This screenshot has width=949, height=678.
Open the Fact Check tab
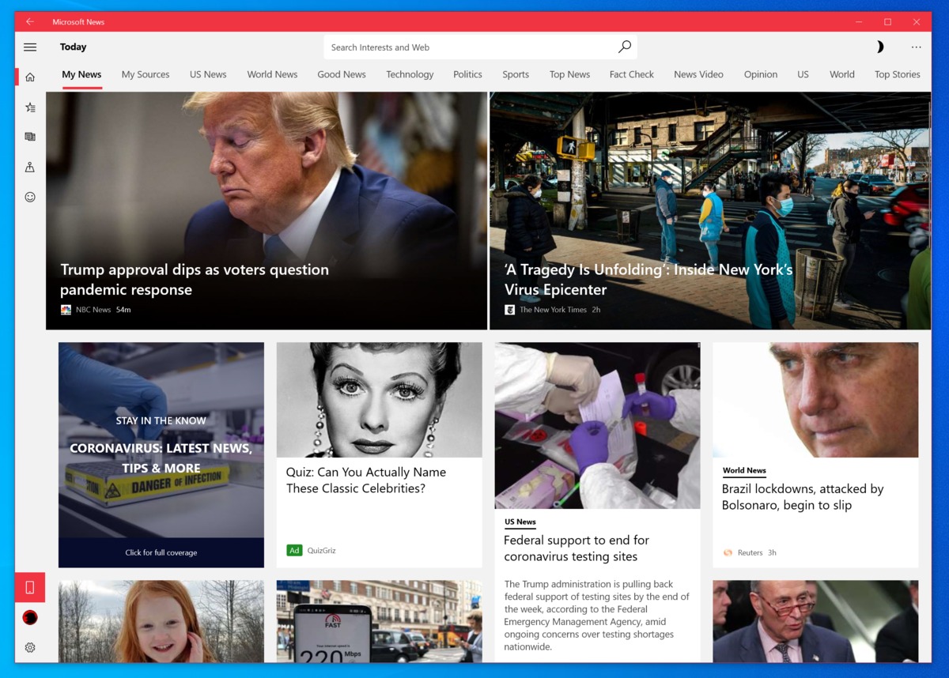point(632,74)
